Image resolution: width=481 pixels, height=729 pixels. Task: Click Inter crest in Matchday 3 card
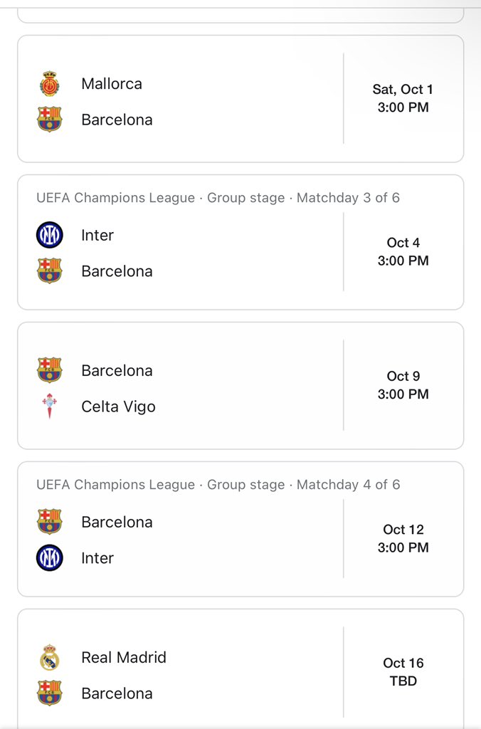pos(50,235)
